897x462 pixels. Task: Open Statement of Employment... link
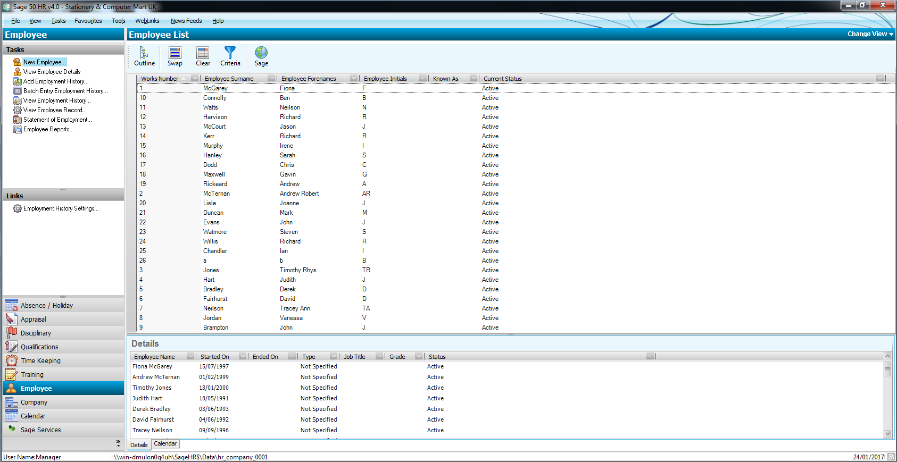57,120
